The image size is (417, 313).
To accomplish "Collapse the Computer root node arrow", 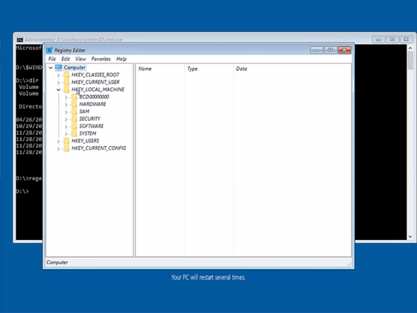I will (51, 68).
